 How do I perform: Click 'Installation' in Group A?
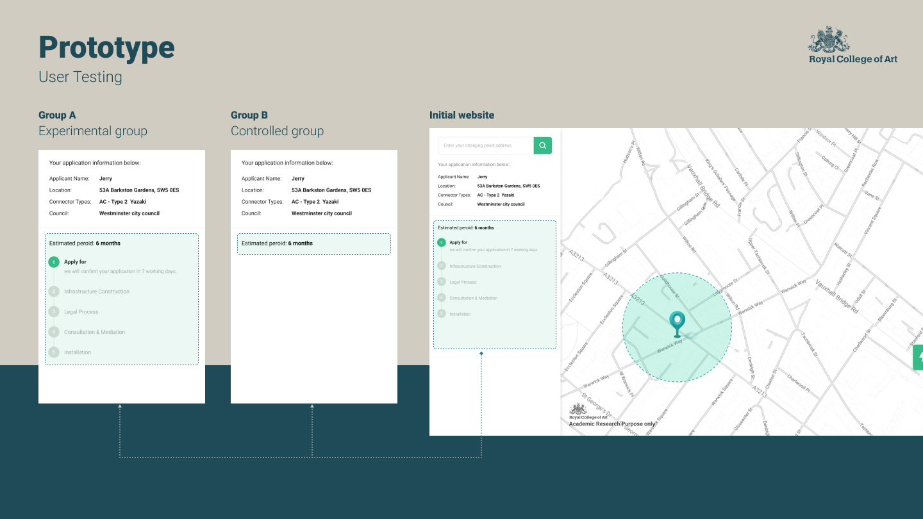point(78,352)
